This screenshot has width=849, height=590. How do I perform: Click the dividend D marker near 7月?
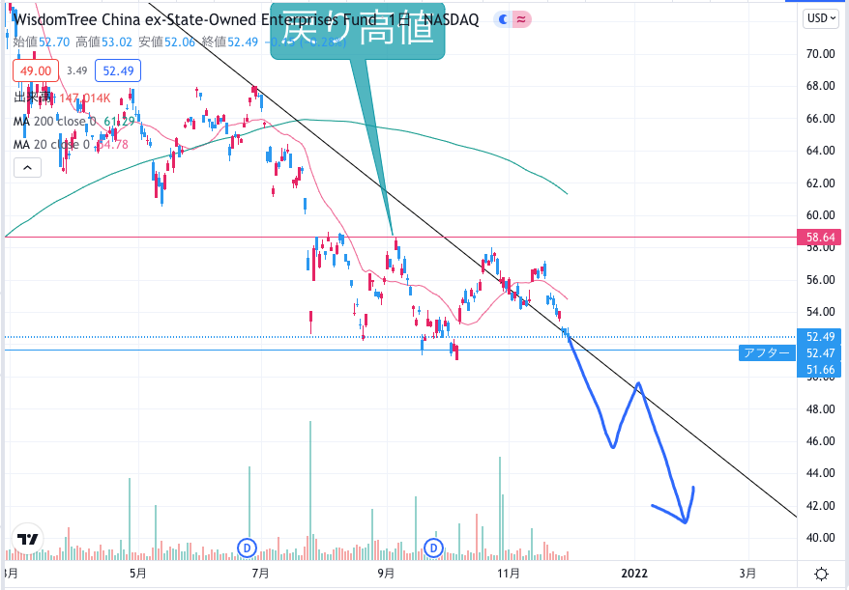coord(248,548)
